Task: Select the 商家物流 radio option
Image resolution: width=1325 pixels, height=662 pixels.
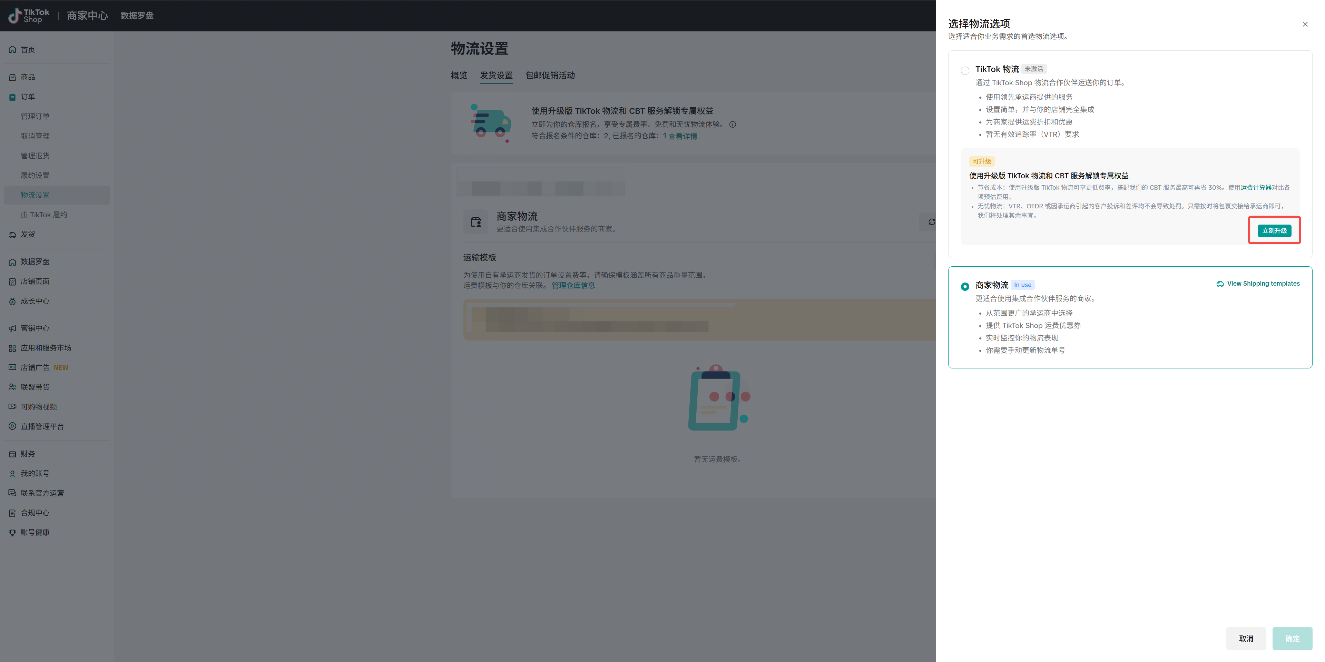Action: [965, 287]
